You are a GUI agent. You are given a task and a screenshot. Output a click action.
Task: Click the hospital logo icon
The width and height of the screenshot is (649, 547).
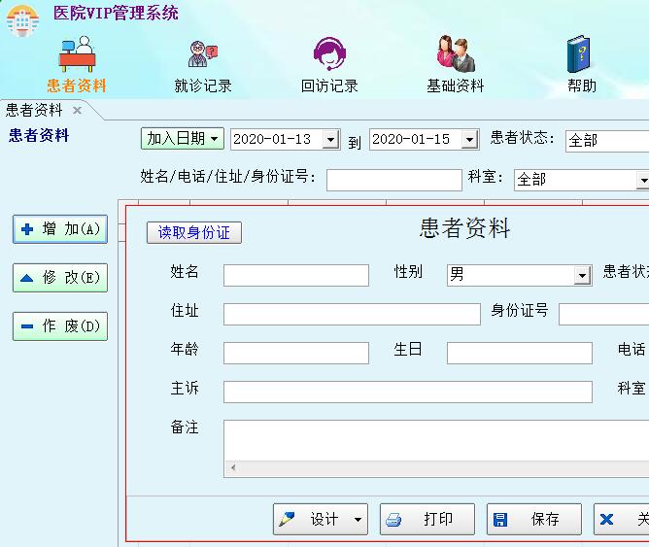coord(22,19)
